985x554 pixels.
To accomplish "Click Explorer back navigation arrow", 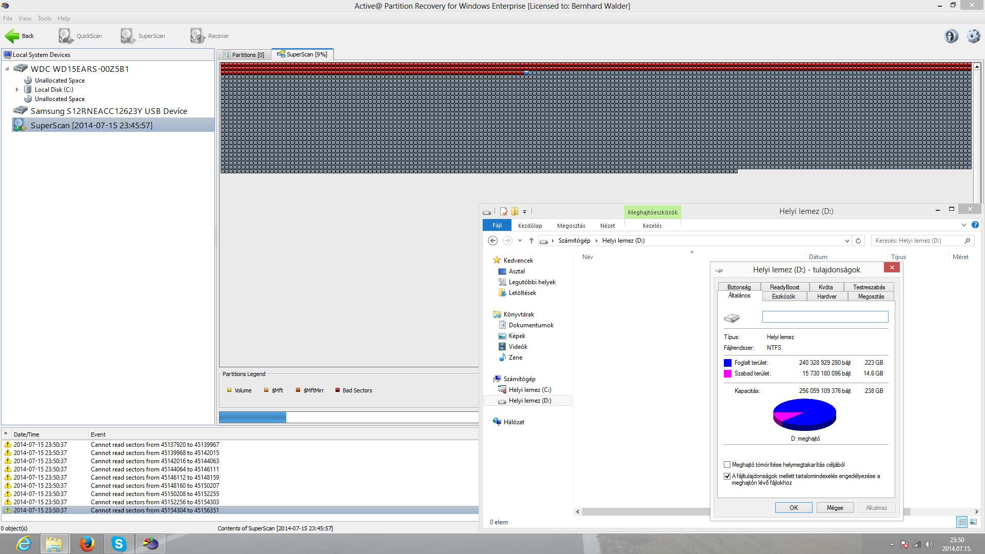I will click(x=493, y=241).
